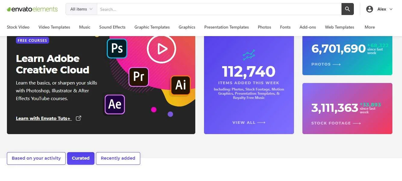Viewport: 402px width, 181px height.
Task: Click the Alex user avatar icon
Action: 370,9
